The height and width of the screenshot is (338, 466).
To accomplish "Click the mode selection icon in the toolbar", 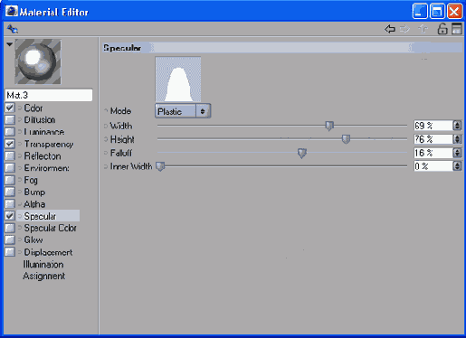I will pyautogui.click(x=13, y=29).
